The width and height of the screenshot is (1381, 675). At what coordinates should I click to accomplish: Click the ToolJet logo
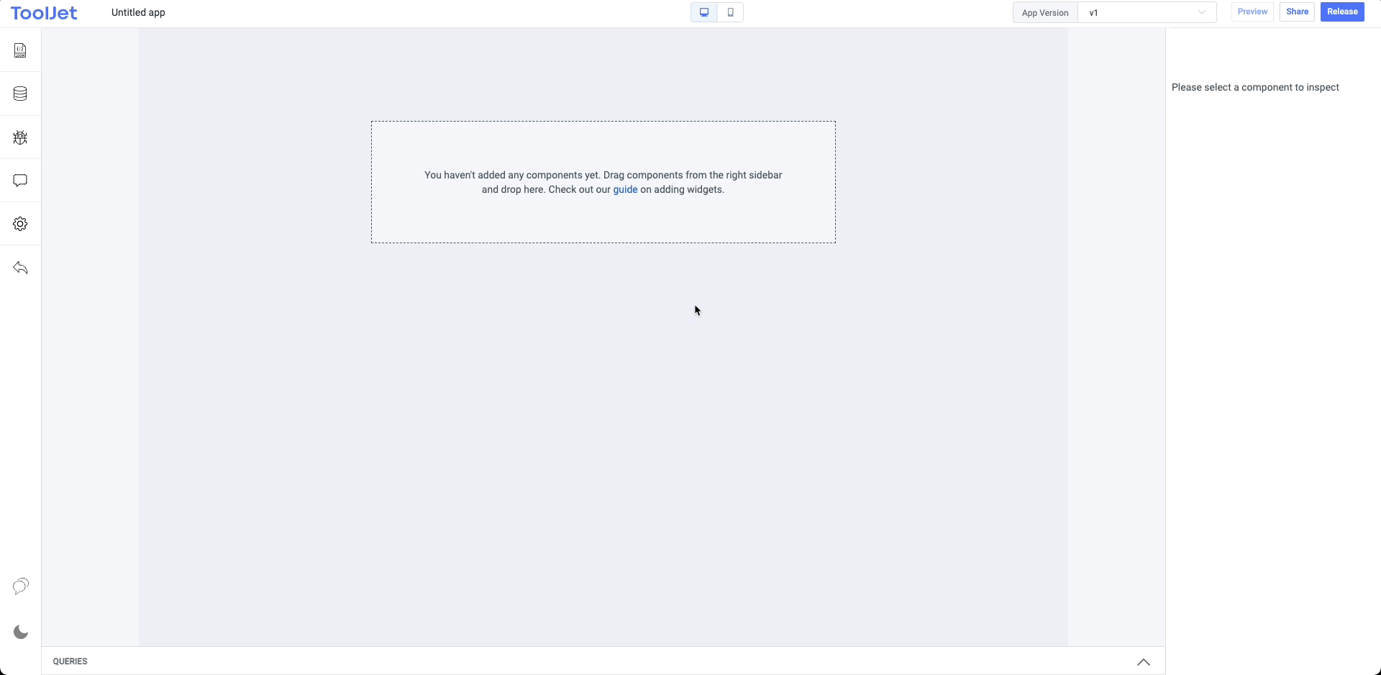44,13
